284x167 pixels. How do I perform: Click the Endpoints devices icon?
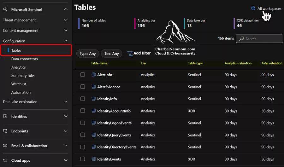[5, 131]
